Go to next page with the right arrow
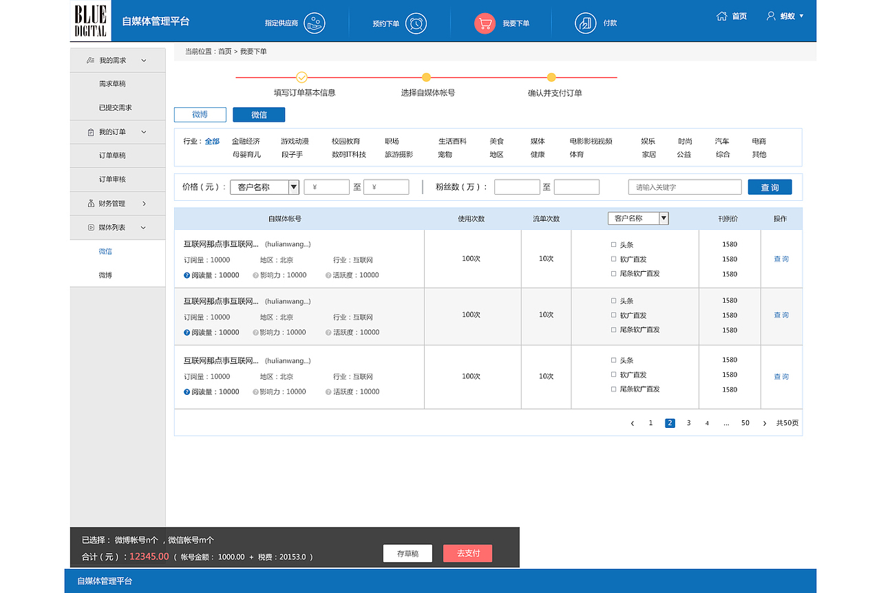The width and height of the screenshot is (881, 593). pos(764,423)
